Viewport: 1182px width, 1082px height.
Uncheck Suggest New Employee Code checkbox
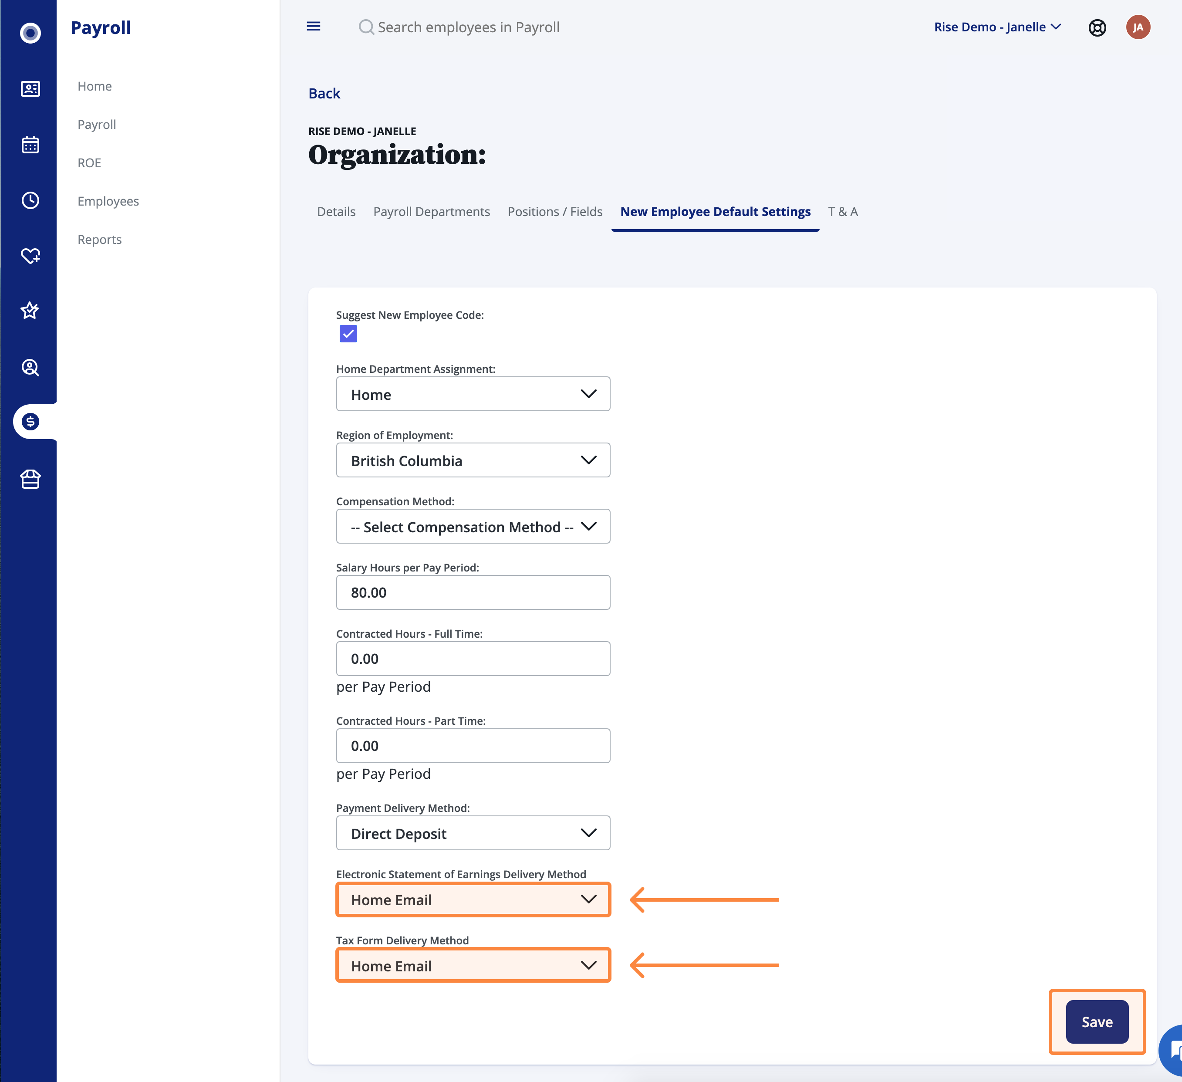click(x=348, y=334)
